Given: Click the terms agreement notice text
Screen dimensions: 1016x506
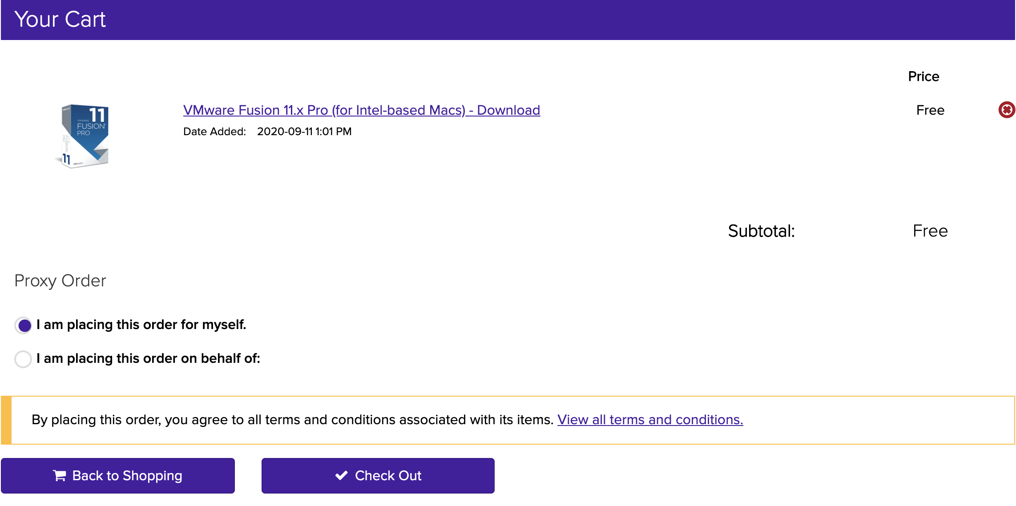Looking at the screenshot, I should point(292,420).
